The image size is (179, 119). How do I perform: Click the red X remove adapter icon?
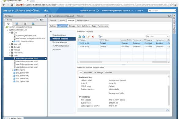(93, 37)
